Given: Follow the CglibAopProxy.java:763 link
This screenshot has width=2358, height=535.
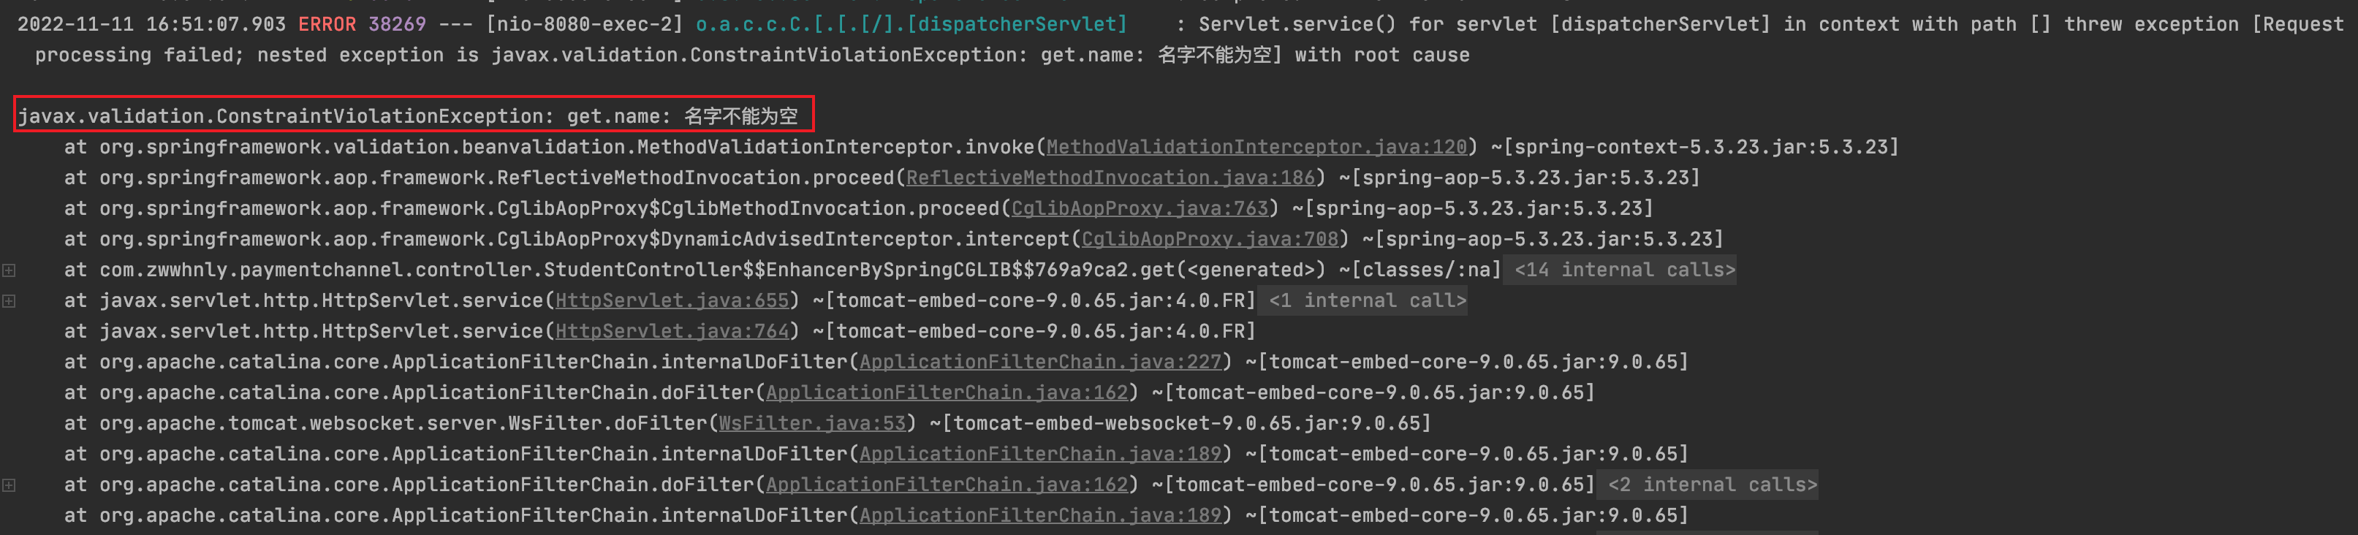Looking at the screenshot, I should click(1140, 208).
